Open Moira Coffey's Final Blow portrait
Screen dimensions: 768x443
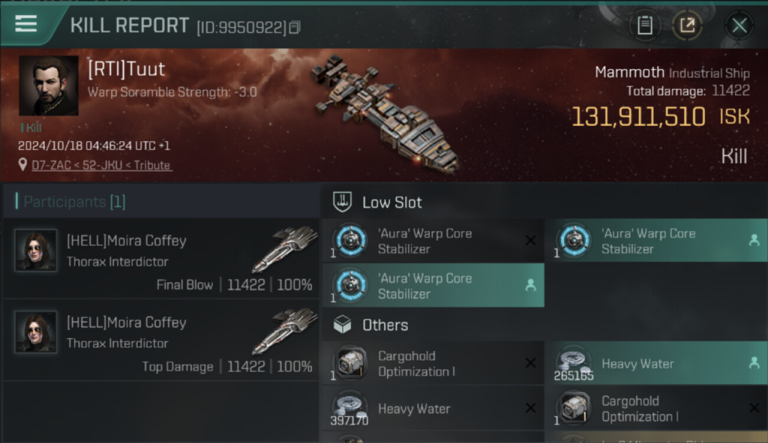[x=36, y=250]
